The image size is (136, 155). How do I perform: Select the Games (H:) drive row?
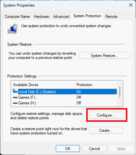coord(65,103)
